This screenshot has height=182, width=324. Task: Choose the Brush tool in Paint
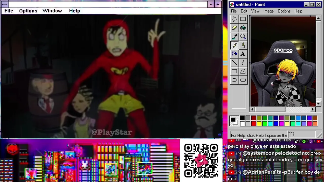(243, 45)
